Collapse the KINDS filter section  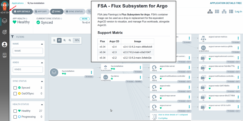(x=42, y=62)
